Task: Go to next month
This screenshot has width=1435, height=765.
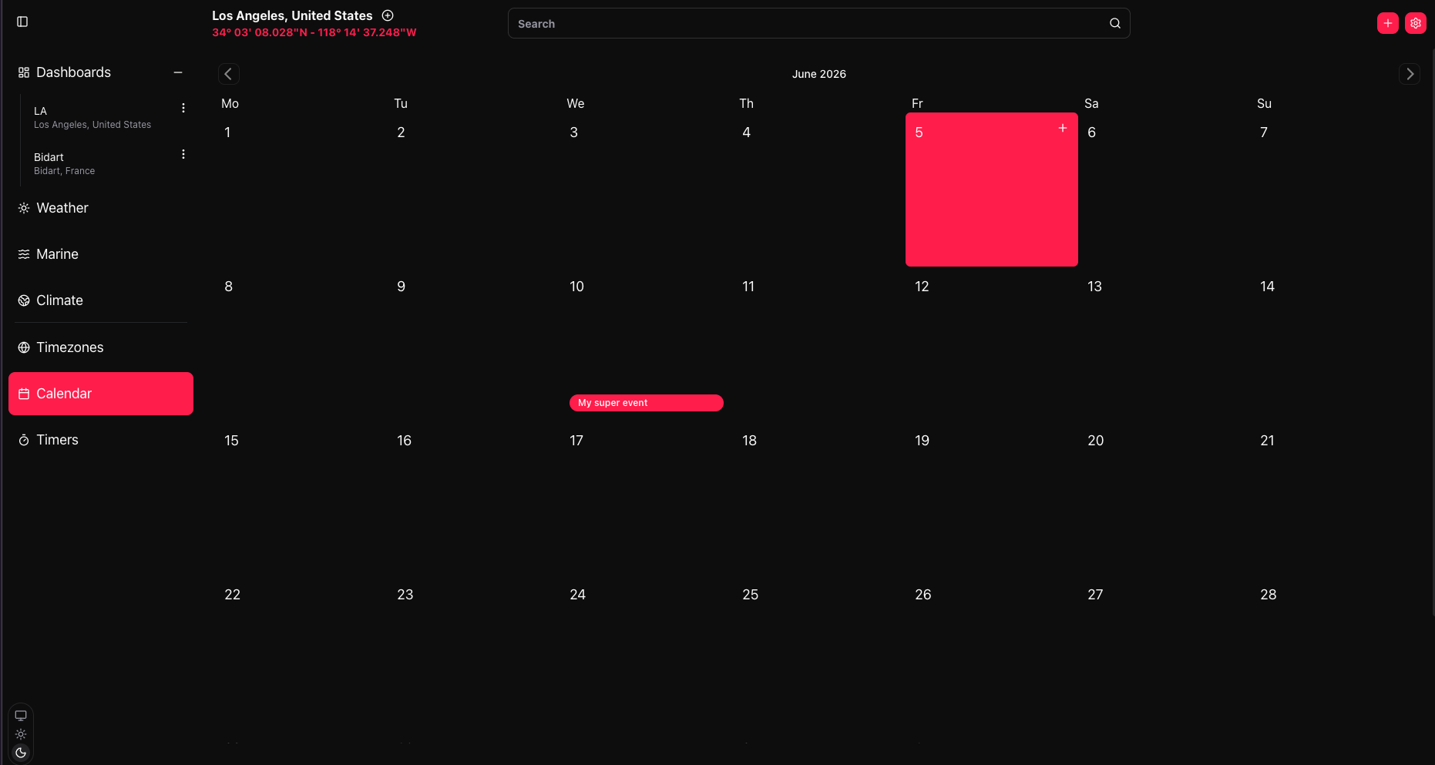Action: click(1410, 74)
